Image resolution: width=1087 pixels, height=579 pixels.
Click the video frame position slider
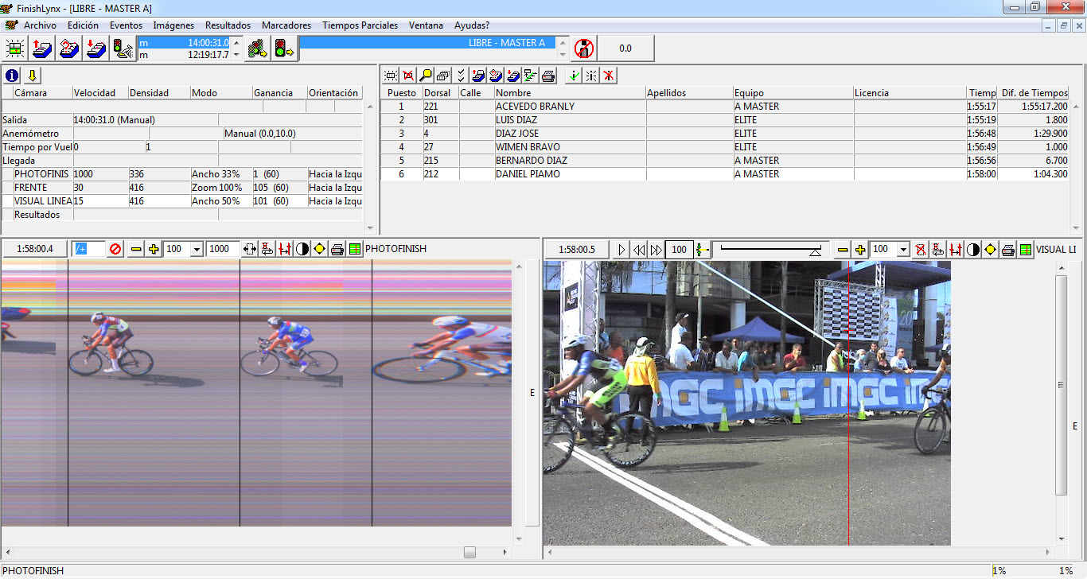(768, 250)
